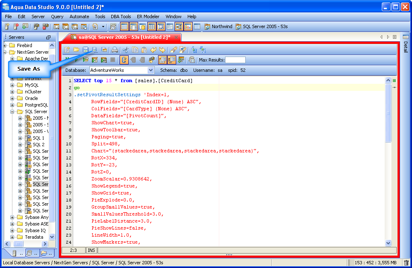412x268 pixels.
Task: Toggle the bar chart view button
Action: [x=188, y=26]
